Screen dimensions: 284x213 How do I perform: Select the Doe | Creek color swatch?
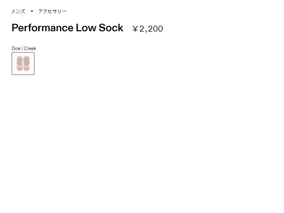pyautogui.click(x=23, y=64)
